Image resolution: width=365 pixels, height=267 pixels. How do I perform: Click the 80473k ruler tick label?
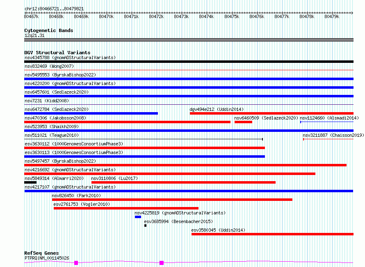pyautogui.click(x=181, y=16)
